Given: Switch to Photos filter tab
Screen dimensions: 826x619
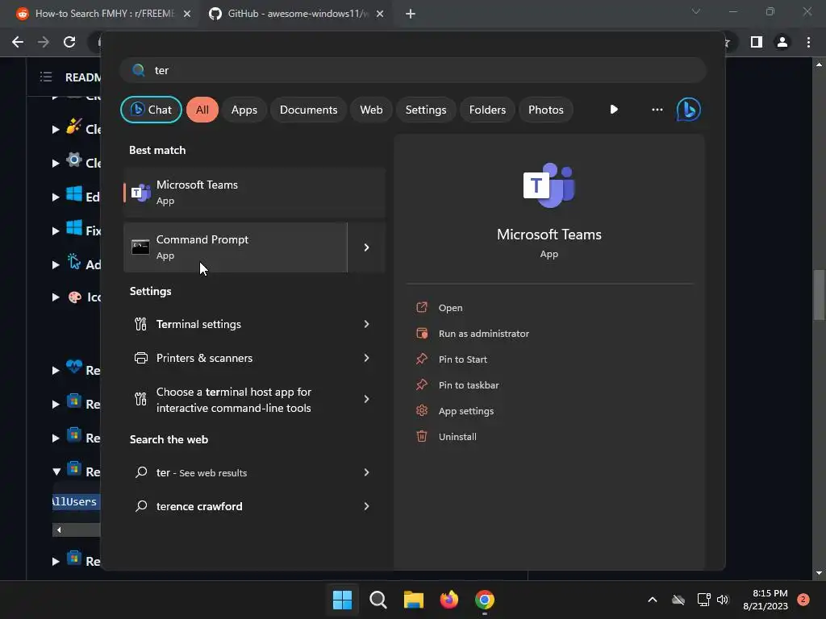Looking at the screenshot, I should (x=546, y=110).
